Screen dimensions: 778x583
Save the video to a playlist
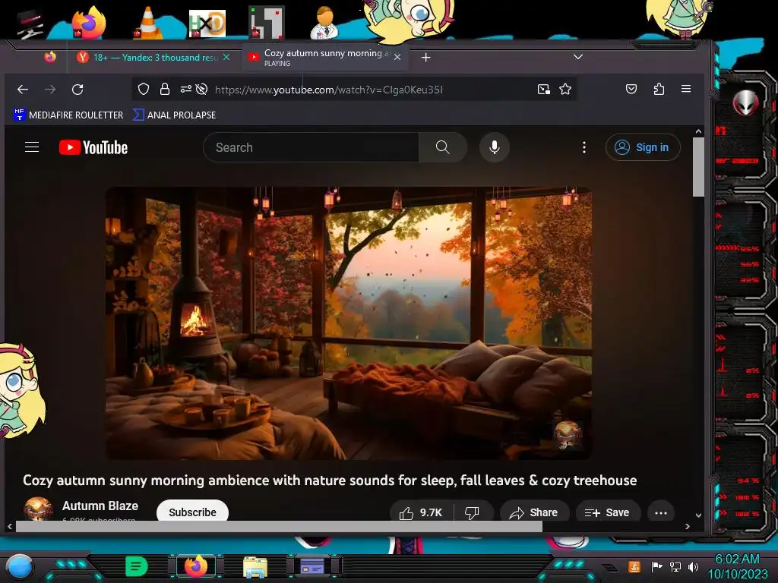click(607, 512)
